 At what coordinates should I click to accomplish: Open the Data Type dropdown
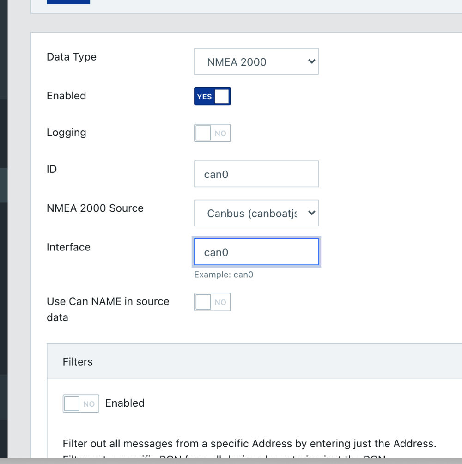[x=256, y=62]
